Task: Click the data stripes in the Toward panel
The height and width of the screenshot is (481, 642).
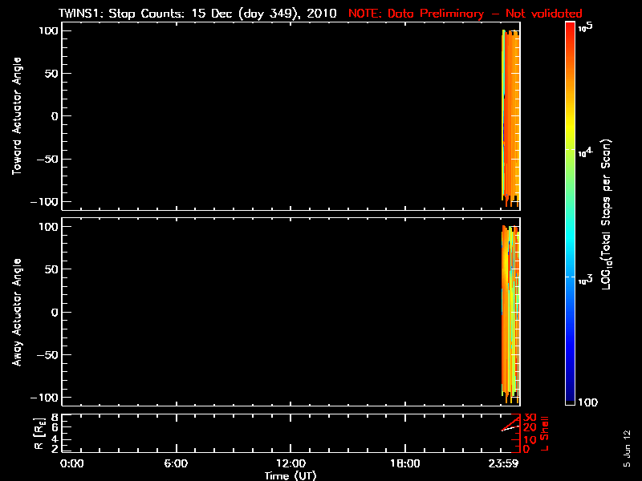Action: click(x=510, y=116)
